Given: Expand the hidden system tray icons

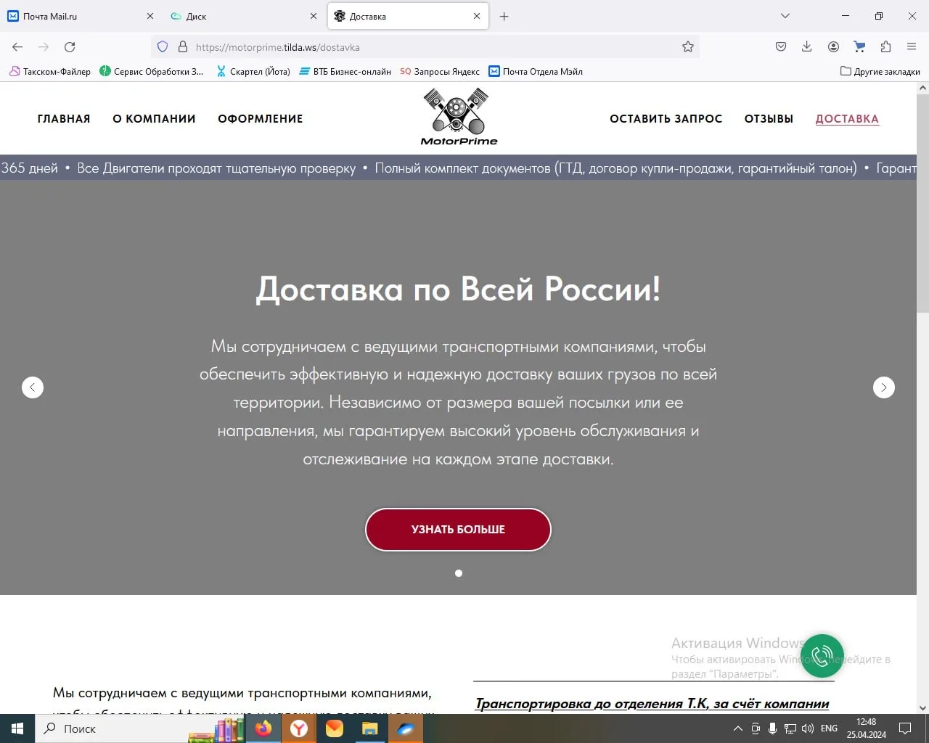Looking at the screenshot, I should click(x=738, y=728).
